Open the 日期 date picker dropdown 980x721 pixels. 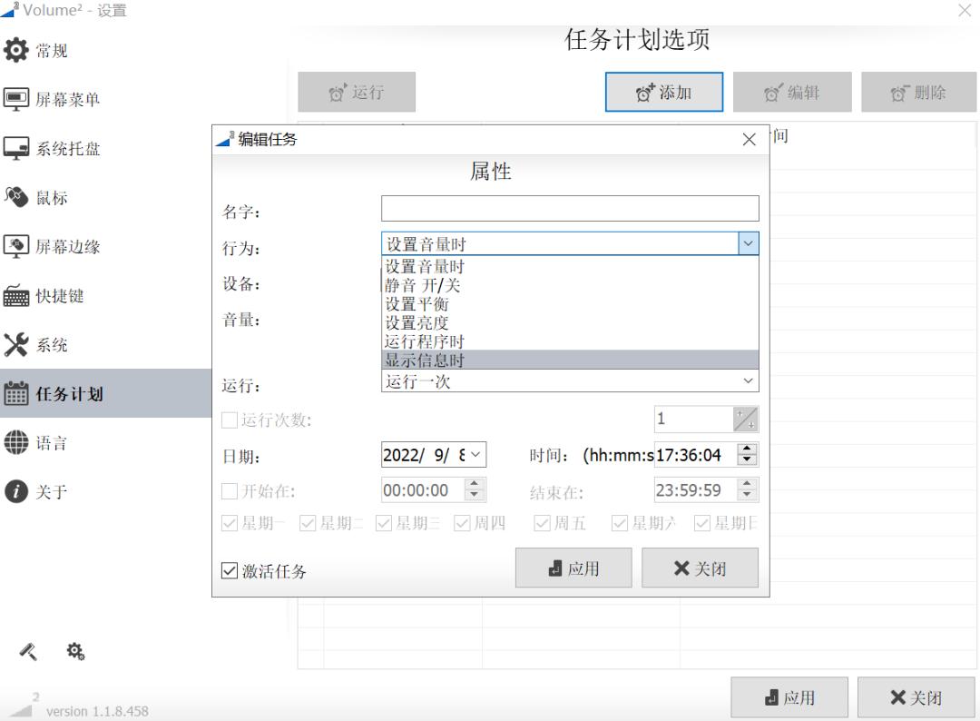coord(475,453)
